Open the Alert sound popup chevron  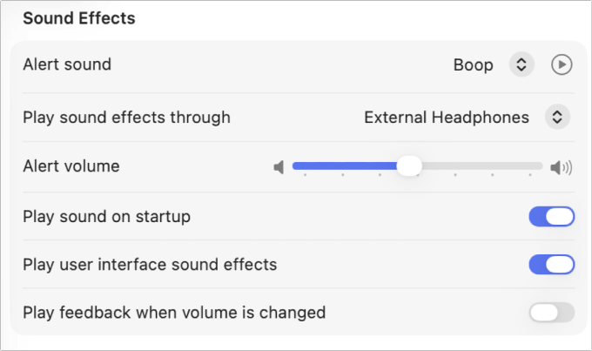click(x=521, y=64)
